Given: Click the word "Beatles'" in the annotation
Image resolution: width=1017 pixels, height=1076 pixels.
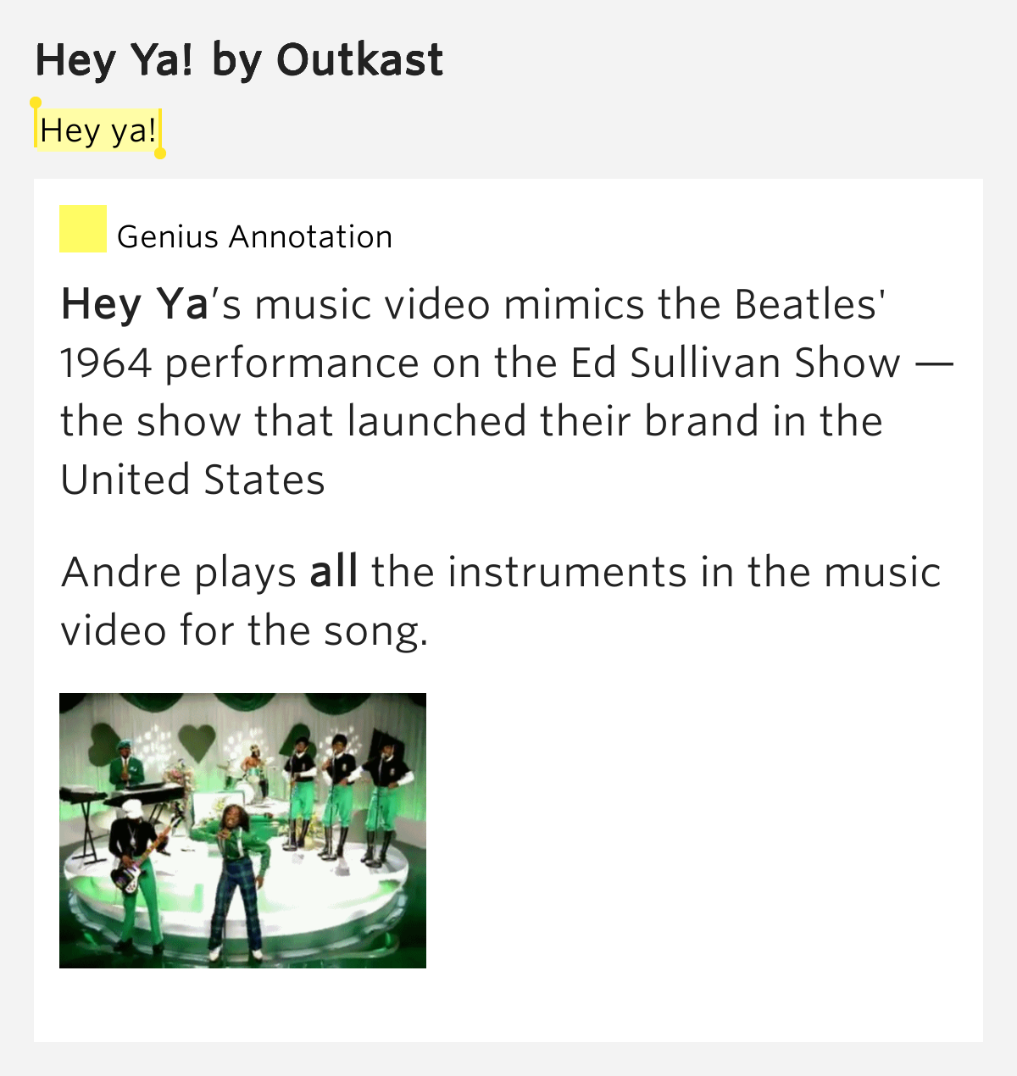Looking at the screenshot, I should (x=809, y=304).
